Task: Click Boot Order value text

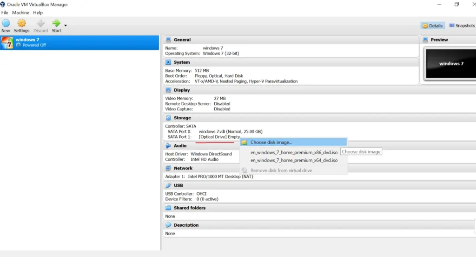Action: [219, 76]
